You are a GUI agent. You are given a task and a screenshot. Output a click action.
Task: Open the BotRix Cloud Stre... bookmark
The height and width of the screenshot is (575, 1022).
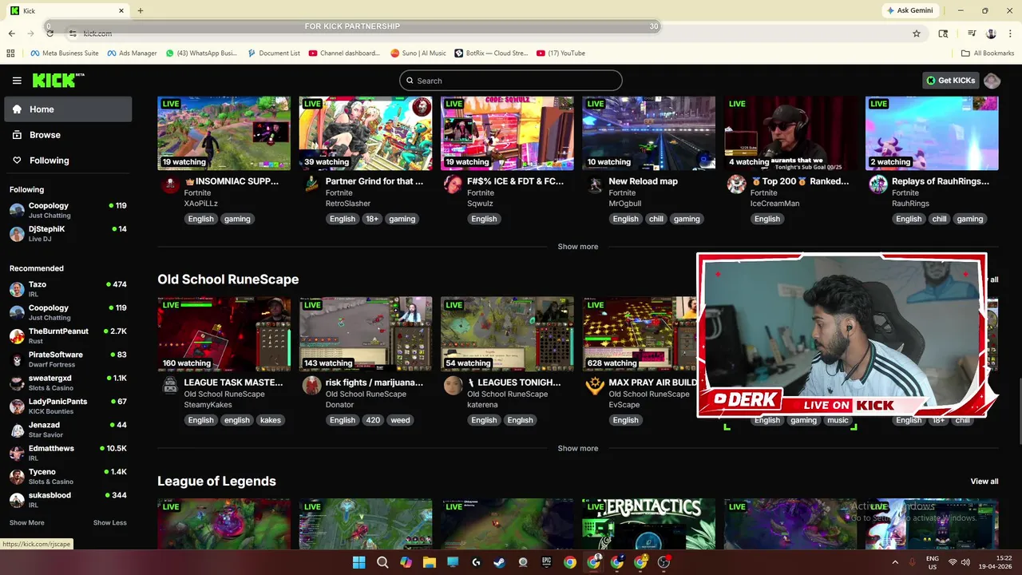pyautogui.click(x=492, y=54)
